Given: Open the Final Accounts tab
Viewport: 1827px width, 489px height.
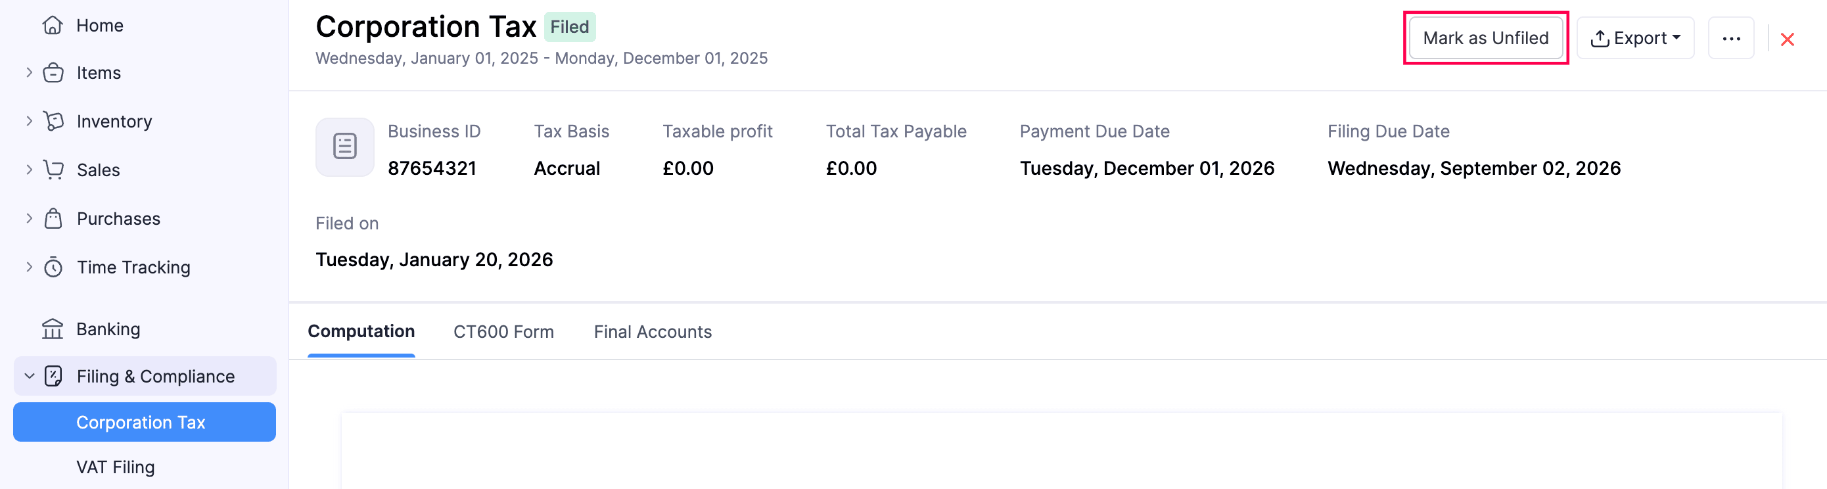Looking at the screenshot, I should [x=652, y=331].
